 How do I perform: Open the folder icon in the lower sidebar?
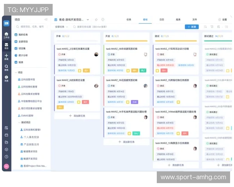tap(6, 142)
